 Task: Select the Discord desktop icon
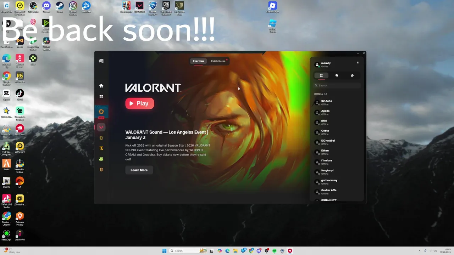[46, 7]
